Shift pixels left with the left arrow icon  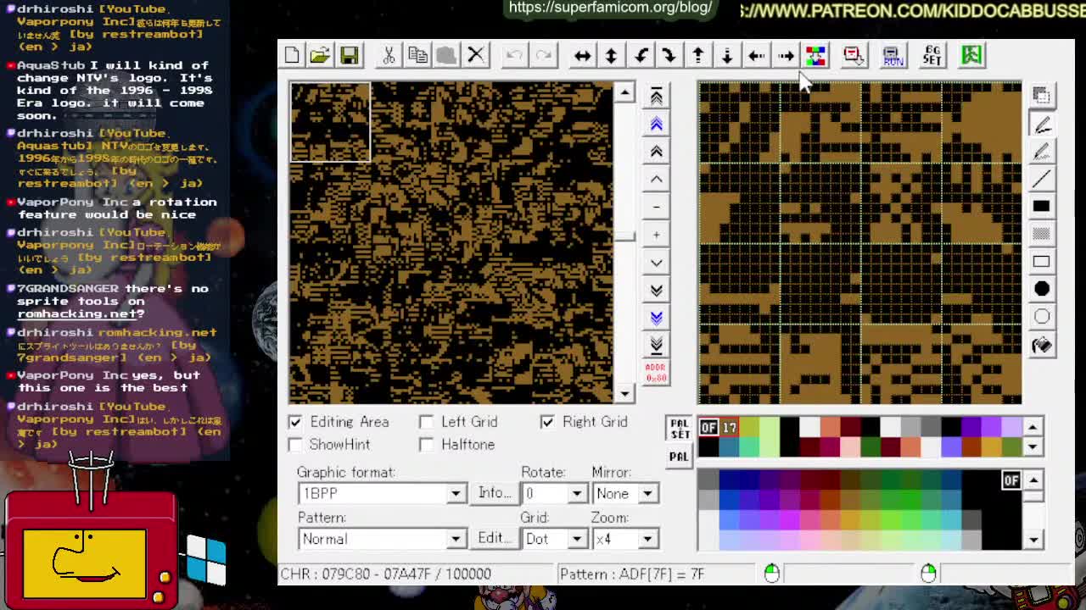point(756,56)
